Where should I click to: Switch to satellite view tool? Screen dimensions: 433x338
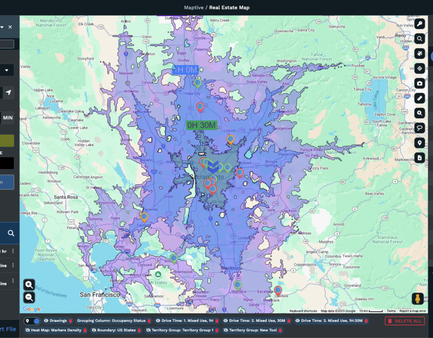pyautogui.click(x=420, y=54)
